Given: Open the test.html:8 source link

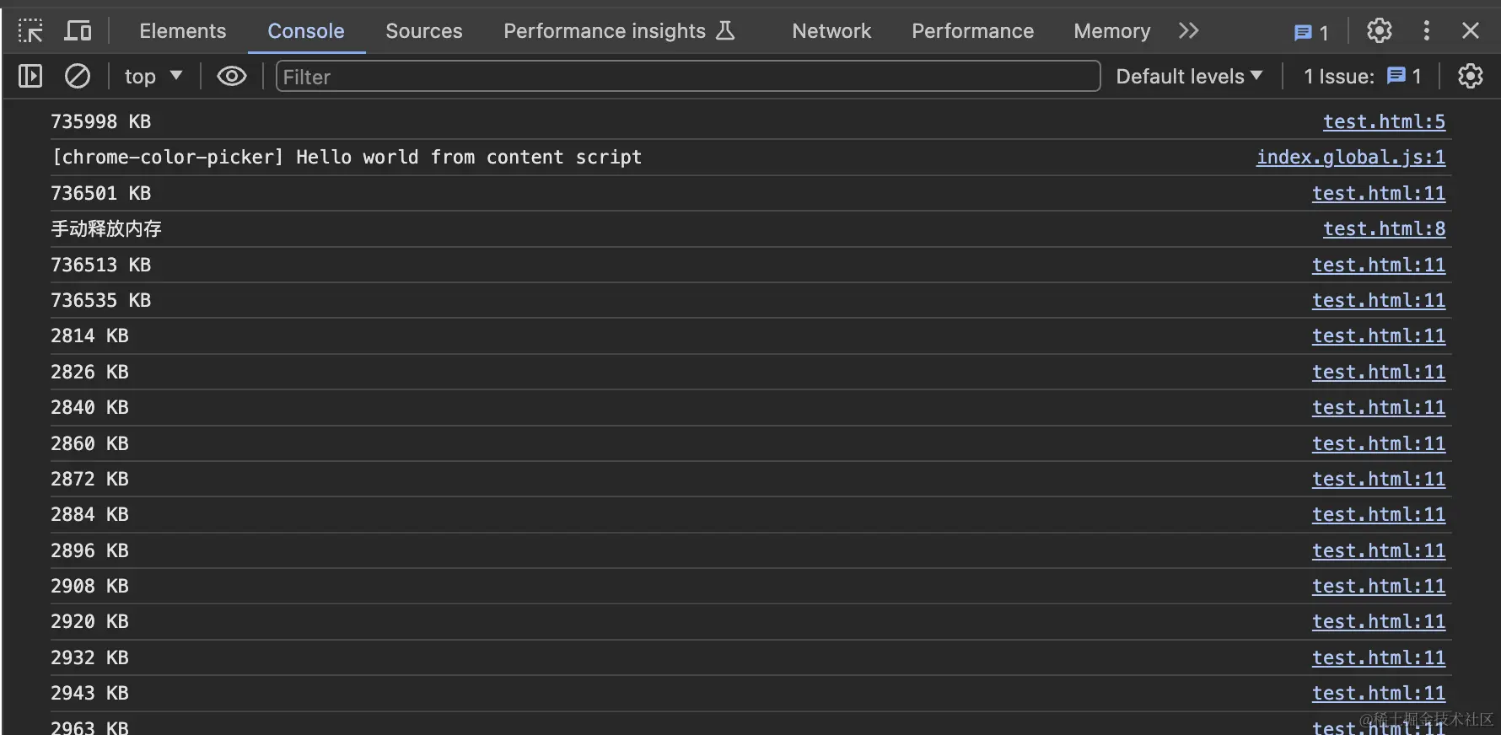Looking at the screenshot, I should [x=1384, y=229].
